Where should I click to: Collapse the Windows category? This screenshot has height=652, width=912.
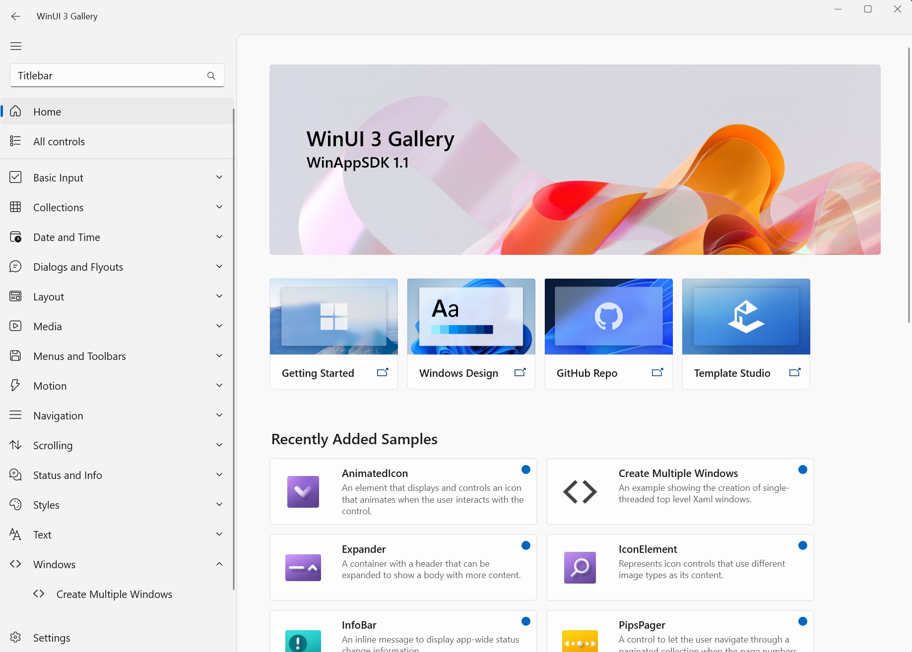tap(219, 564)
